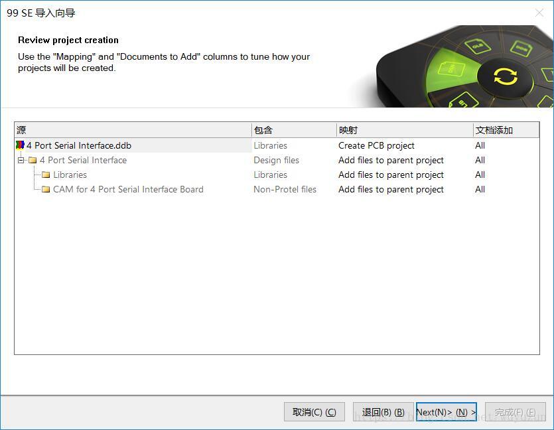Select the 4 Port Serial Interface folder row
Image resolution: width=554 pixels, height=430 pixels.
277,160
